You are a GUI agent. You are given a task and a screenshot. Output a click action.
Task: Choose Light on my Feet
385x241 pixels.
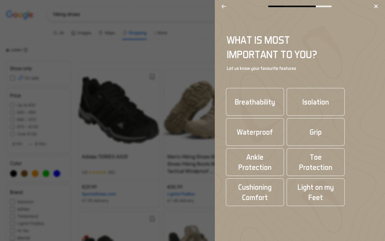[316, 192]
